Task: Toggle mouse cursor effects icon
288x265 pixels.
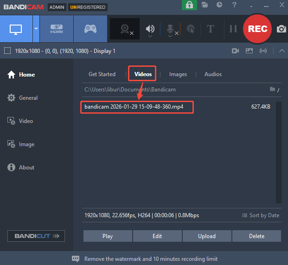Action: pos(191,29)
